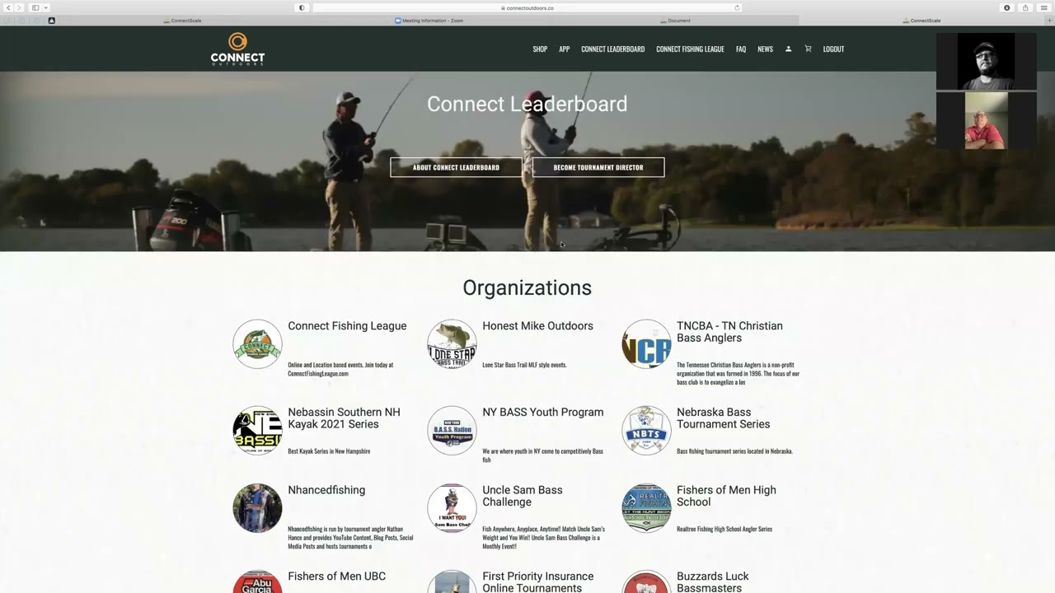Click the "Connect Leaderboard" hero heading
This screenshot has width=1055, height=593.
(x=527, y=104)
